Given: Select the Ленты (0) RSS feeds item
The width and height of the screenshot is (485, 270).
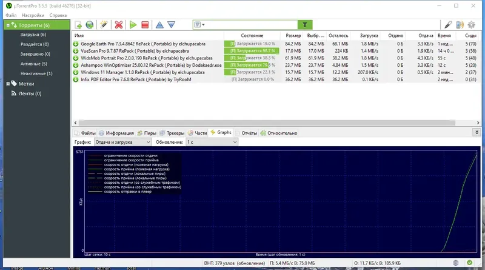Looking at the screenshot, I should coord(30,93).
